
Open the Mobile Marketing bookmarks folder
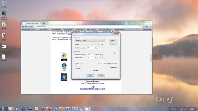click(x=54, y=29)
